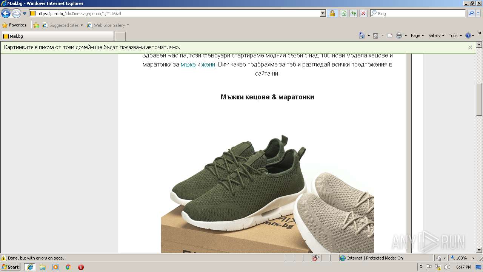The image size is (483, 272).
Task: Expand the Print options dropdown
Action: [406, 36]
